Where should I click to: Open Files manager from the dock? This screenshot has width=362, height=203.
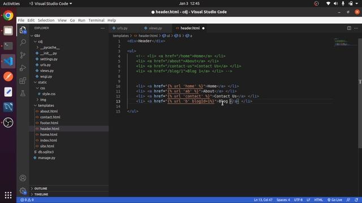point(8,30)
